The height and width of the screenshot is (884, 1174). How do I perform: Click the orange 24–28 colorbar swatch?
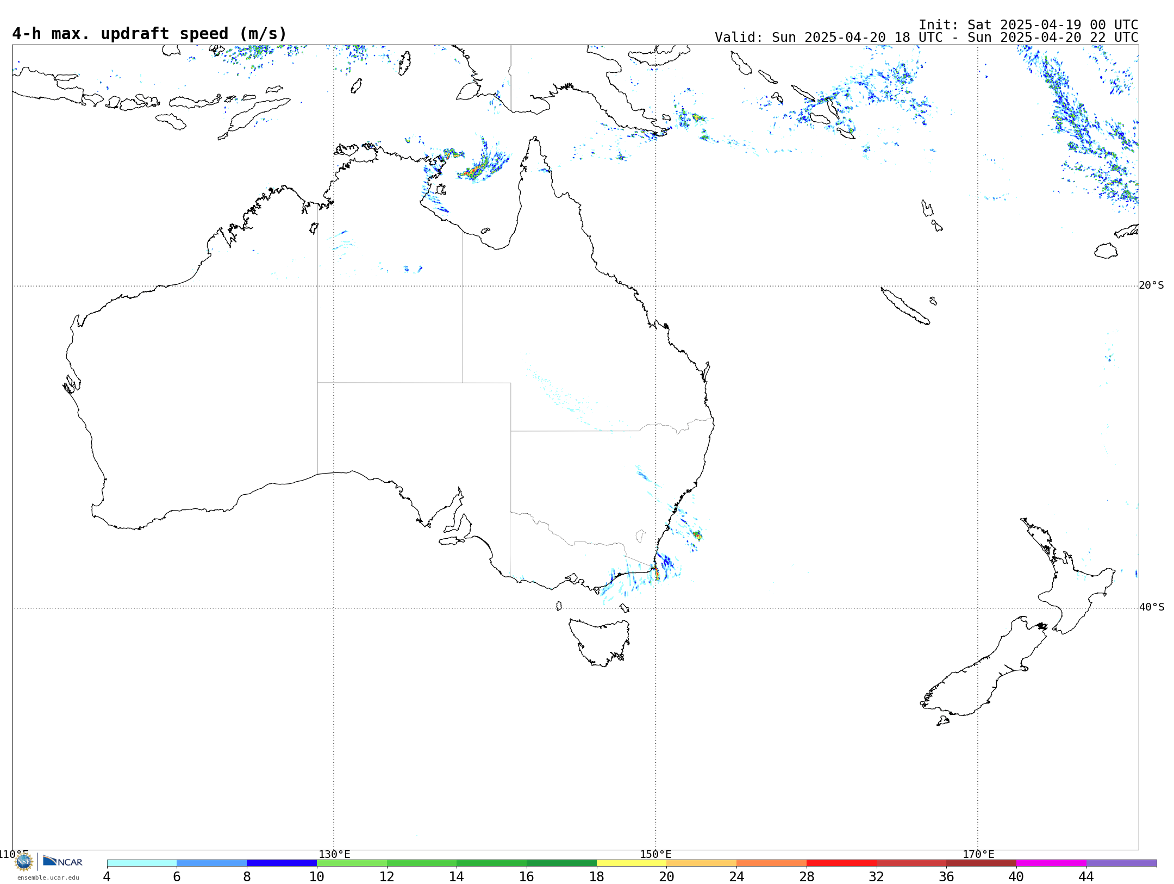point(771,863)
